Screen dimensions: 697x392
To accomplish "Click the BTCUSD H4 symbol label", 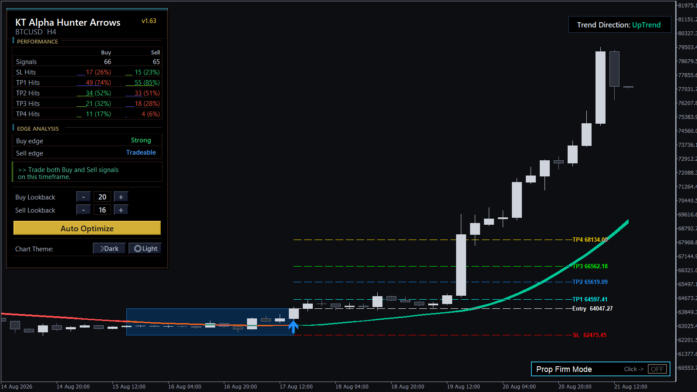I will 36,32.
